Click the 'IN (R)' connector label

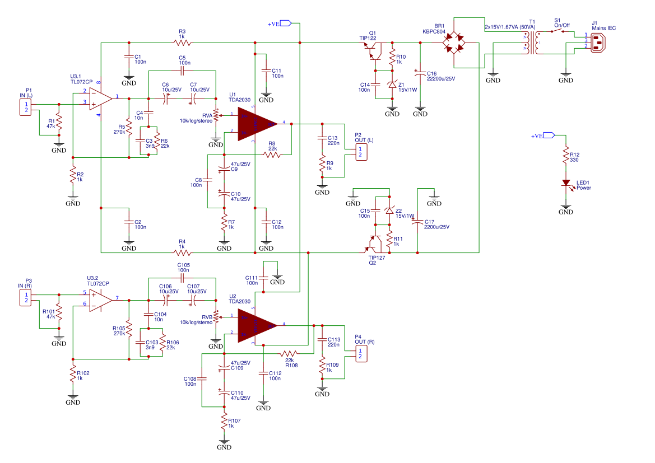tap(25, 286)
